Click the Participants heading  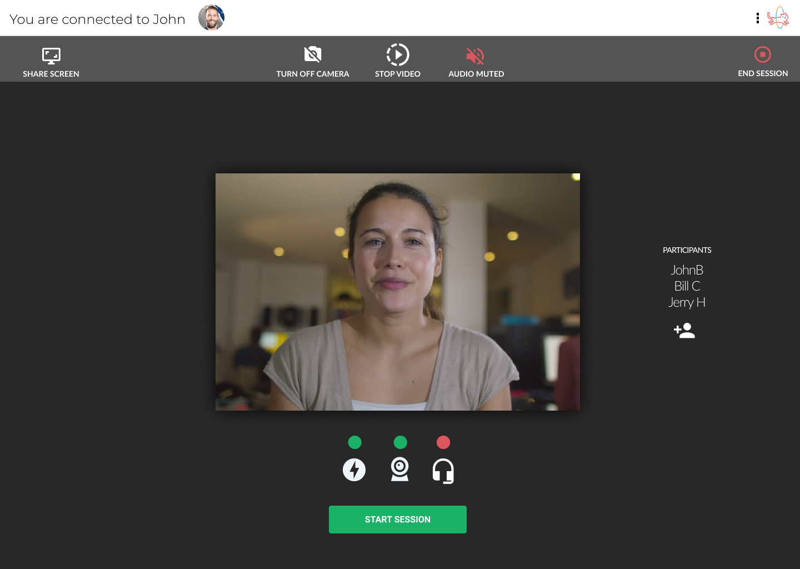click(x=687, y=250)
